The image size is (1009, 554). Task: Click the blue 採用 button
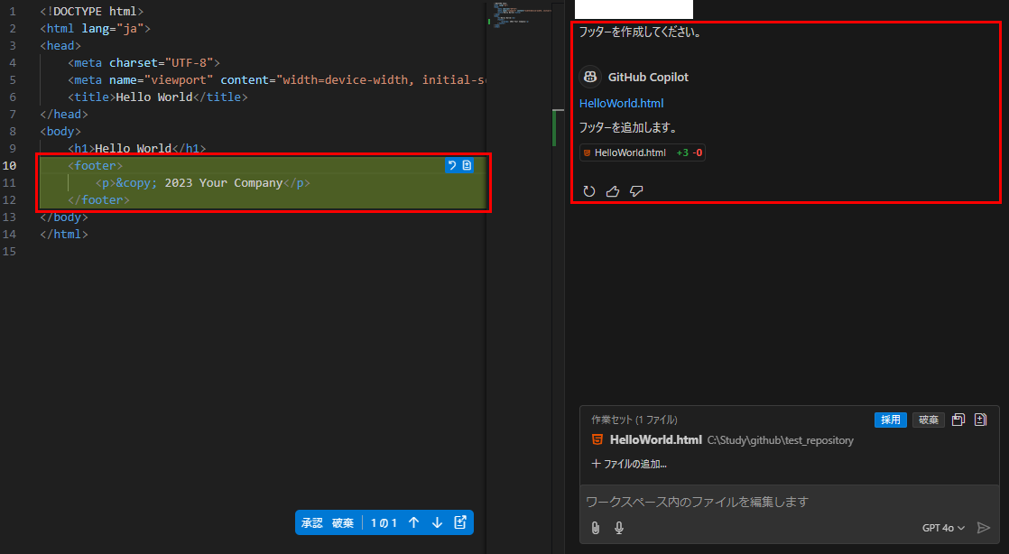(891, 420)
